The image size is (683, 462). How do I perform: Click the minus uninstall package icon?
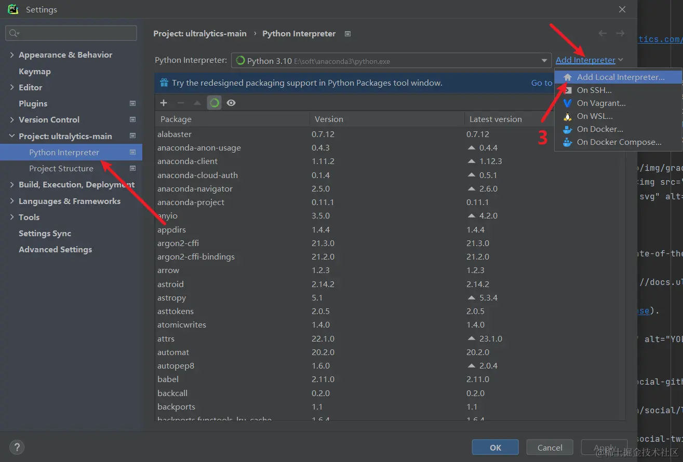(x=181, y=103)
